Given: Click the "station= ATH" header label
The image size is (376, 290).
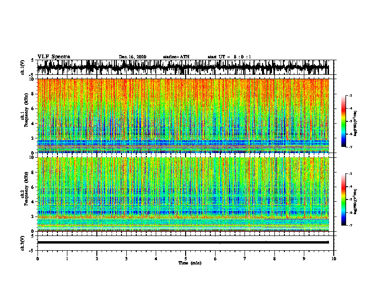Looking at the screenshot, I should coord(176,57).
